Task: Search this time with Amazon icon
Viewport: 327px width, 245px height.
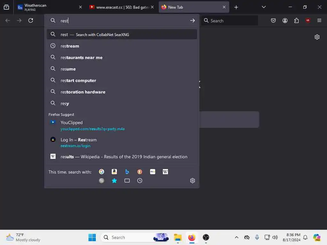Action: (x=114, y=172)
